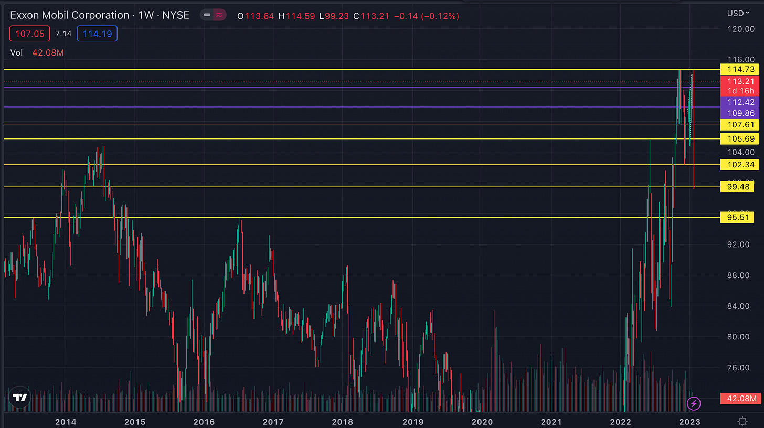Image resolution: width=764 pixels, height=428 pixels.
Task: Click the 2015 label on time axis
Action: pyautogui.click(x=135, y=421)
